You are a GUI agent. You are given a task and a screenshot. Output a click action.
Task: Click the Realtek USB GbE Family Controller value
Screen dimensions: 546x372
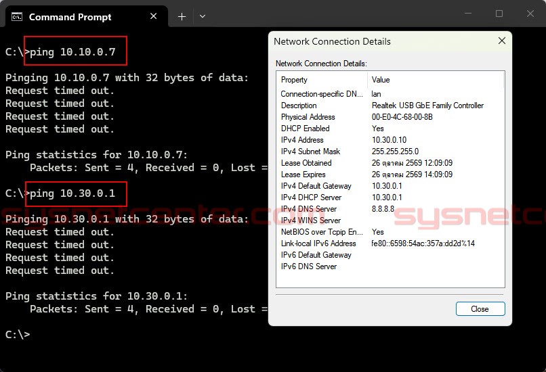(x=427, y=106)
